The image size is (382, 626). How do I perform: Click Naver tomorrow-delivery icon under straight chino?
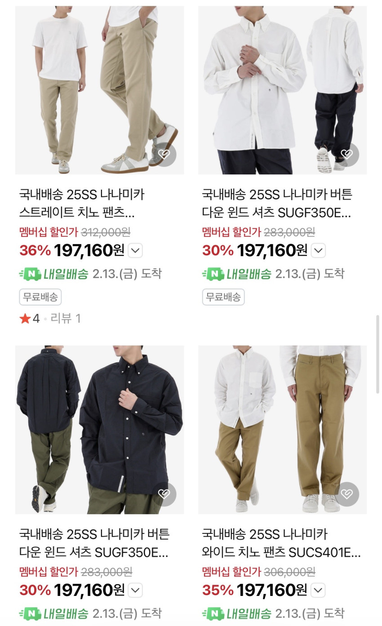point(30,274)
